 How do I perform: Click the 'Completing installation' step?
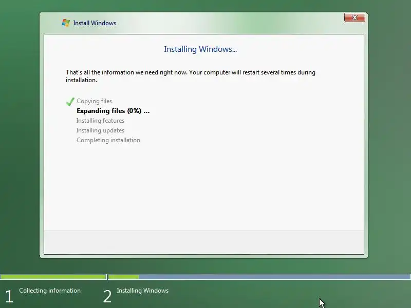point(108,140)
